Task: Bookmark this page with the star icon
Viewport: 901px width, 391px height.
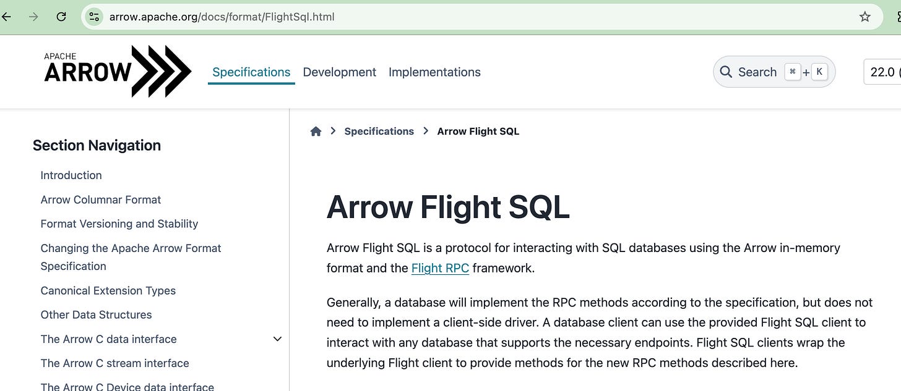Action: [864, 17]
